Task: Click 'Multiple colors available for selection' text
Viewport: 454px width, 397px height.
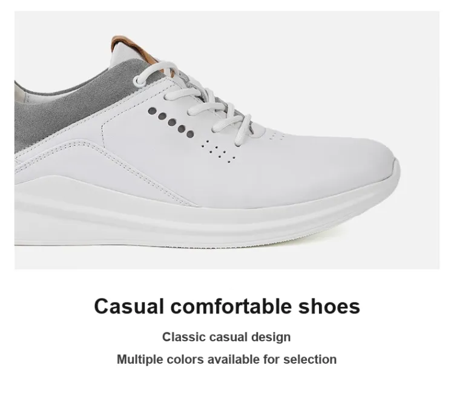Action: click(x=227, y=359)
